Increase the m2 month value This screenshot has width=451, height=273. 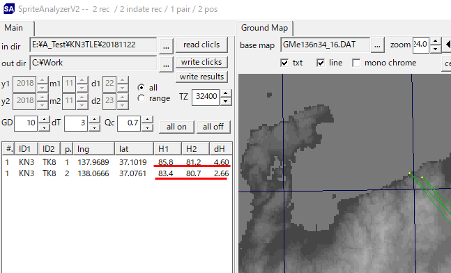[x=82, y=97]
